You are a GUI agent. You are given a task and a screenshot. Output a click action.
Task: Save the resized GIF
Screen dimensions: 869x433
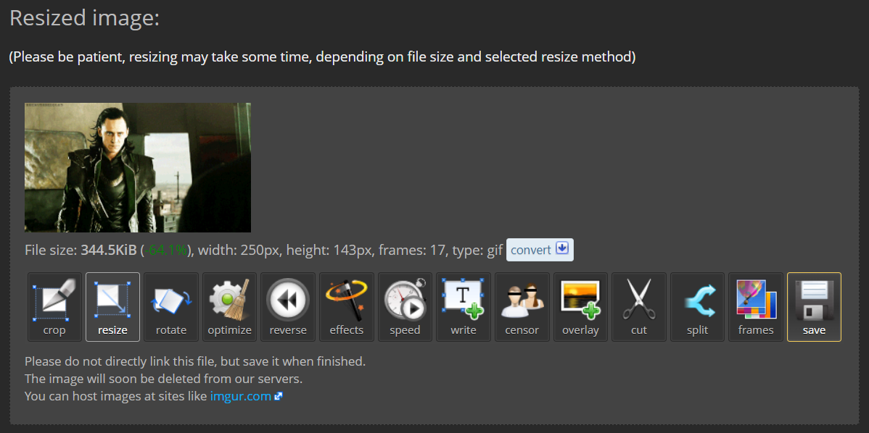pyautogui.click(x=814, y=307)
